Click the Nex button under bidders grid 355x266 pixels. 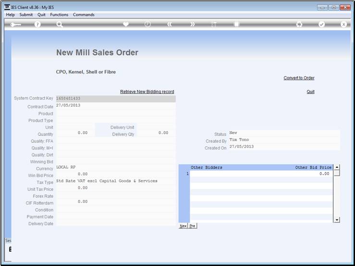pos(183,226)
